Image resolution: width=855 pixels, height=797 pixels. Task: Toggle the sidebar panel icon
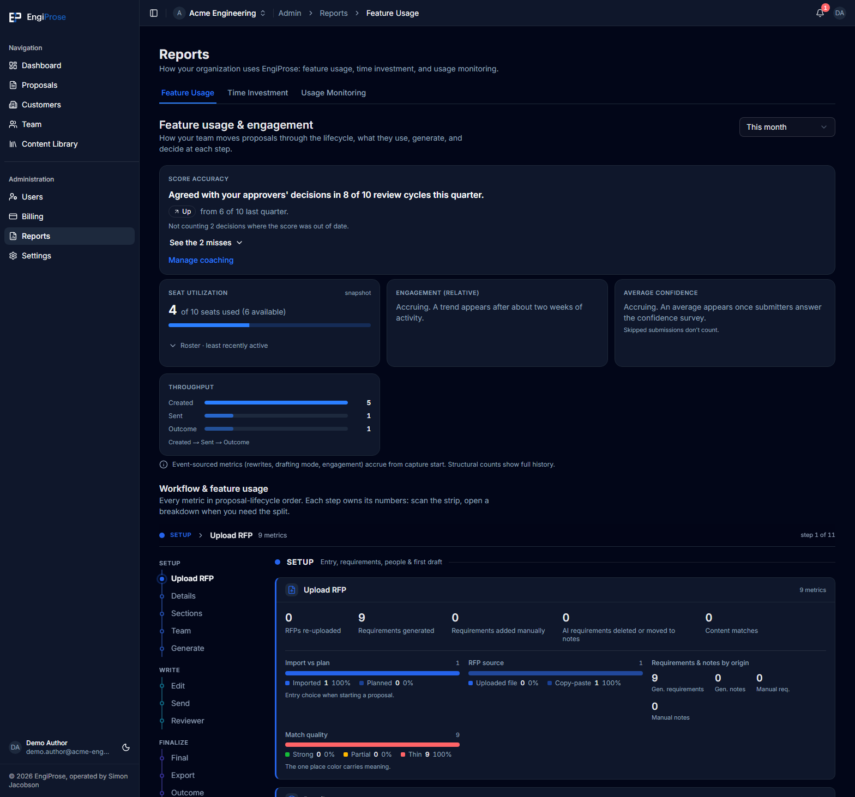[154, 13]
